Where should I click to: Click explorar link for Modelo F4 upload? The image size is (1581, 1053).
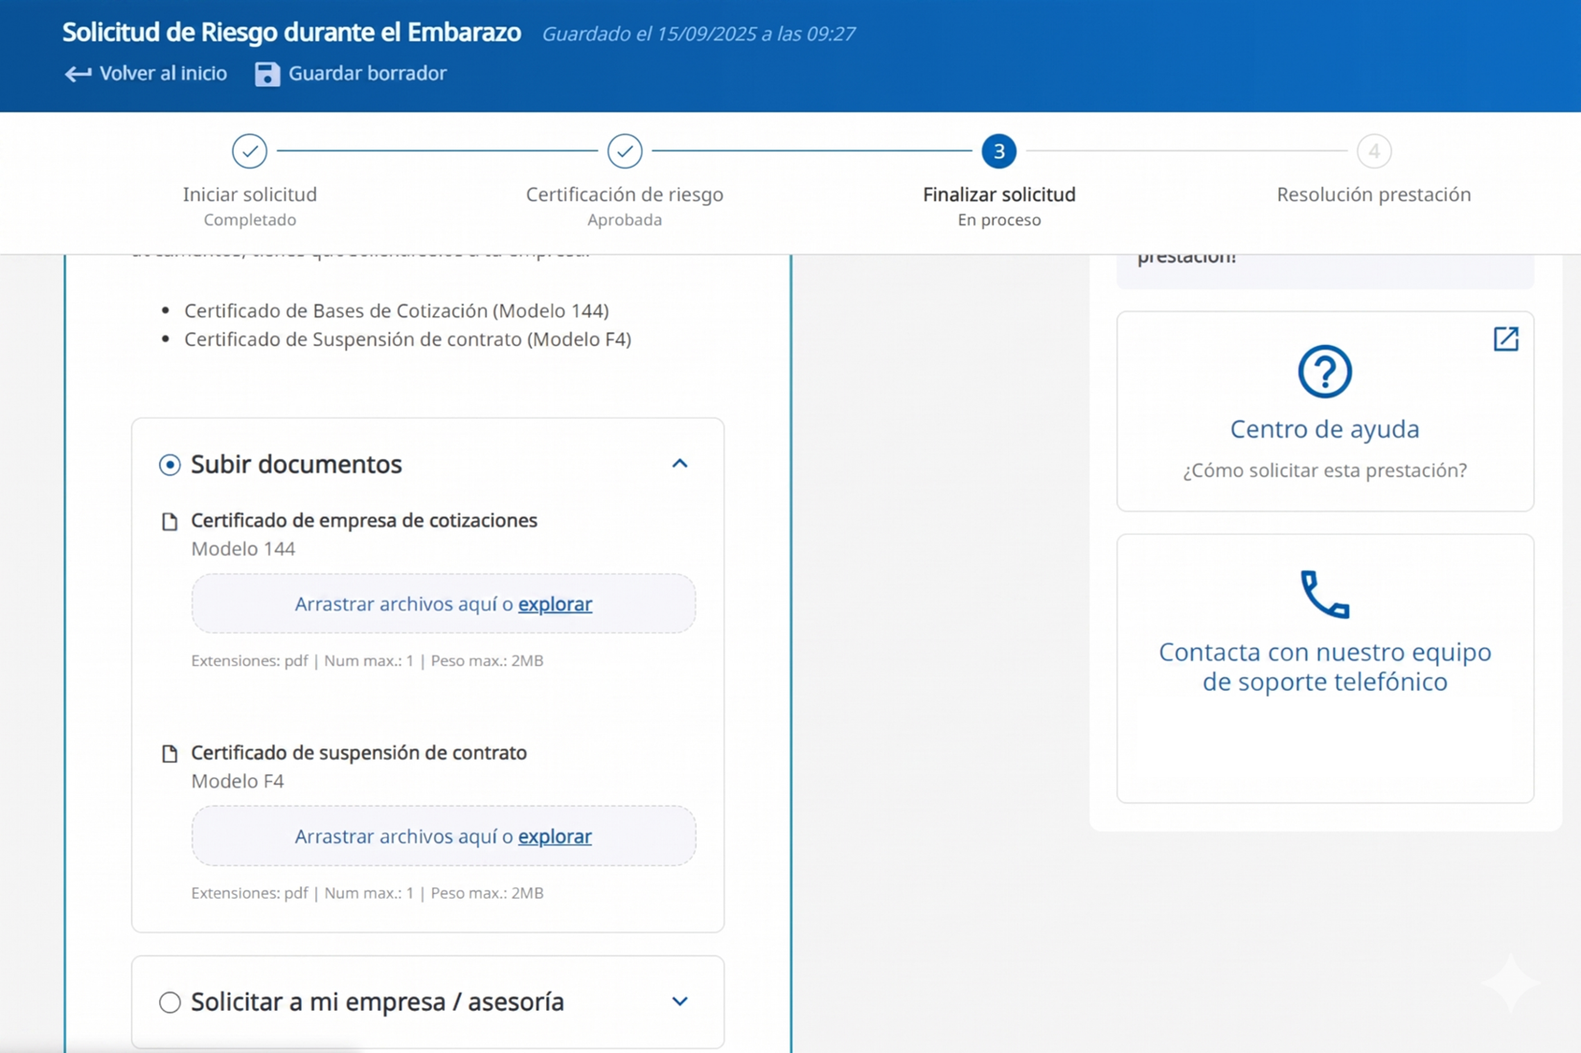(x=555, y=836)
